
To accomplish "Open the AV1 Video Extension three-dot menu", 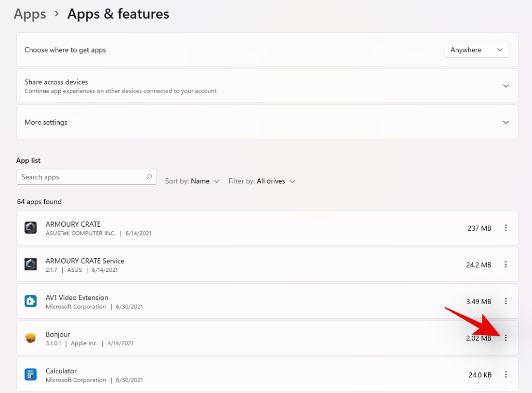I will point(506,301).
